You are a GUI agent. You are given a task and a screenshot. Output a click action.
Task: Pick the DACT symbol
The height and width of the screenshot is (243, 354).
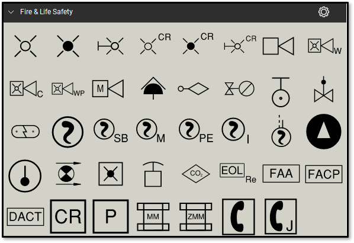tap(25, 217)
